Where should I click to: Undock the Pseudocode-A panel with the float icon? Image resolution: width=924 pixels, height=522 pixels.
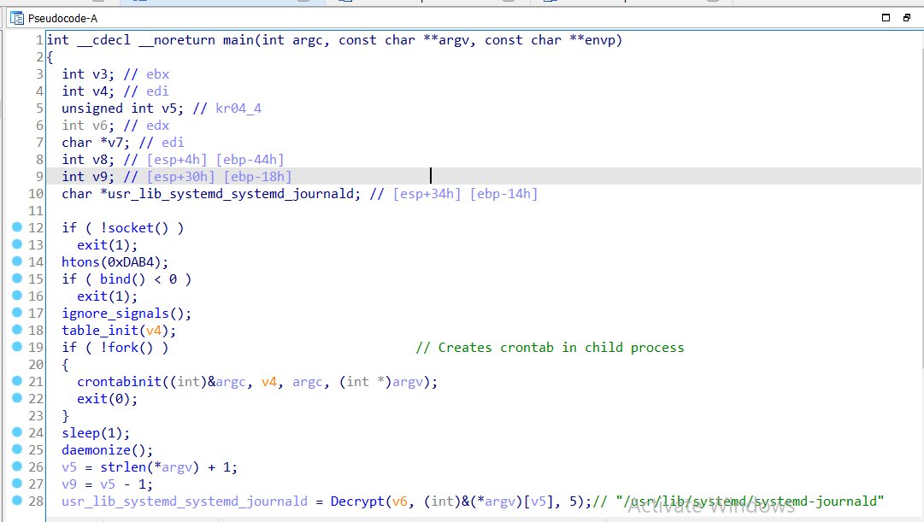(x=907, y=18)
